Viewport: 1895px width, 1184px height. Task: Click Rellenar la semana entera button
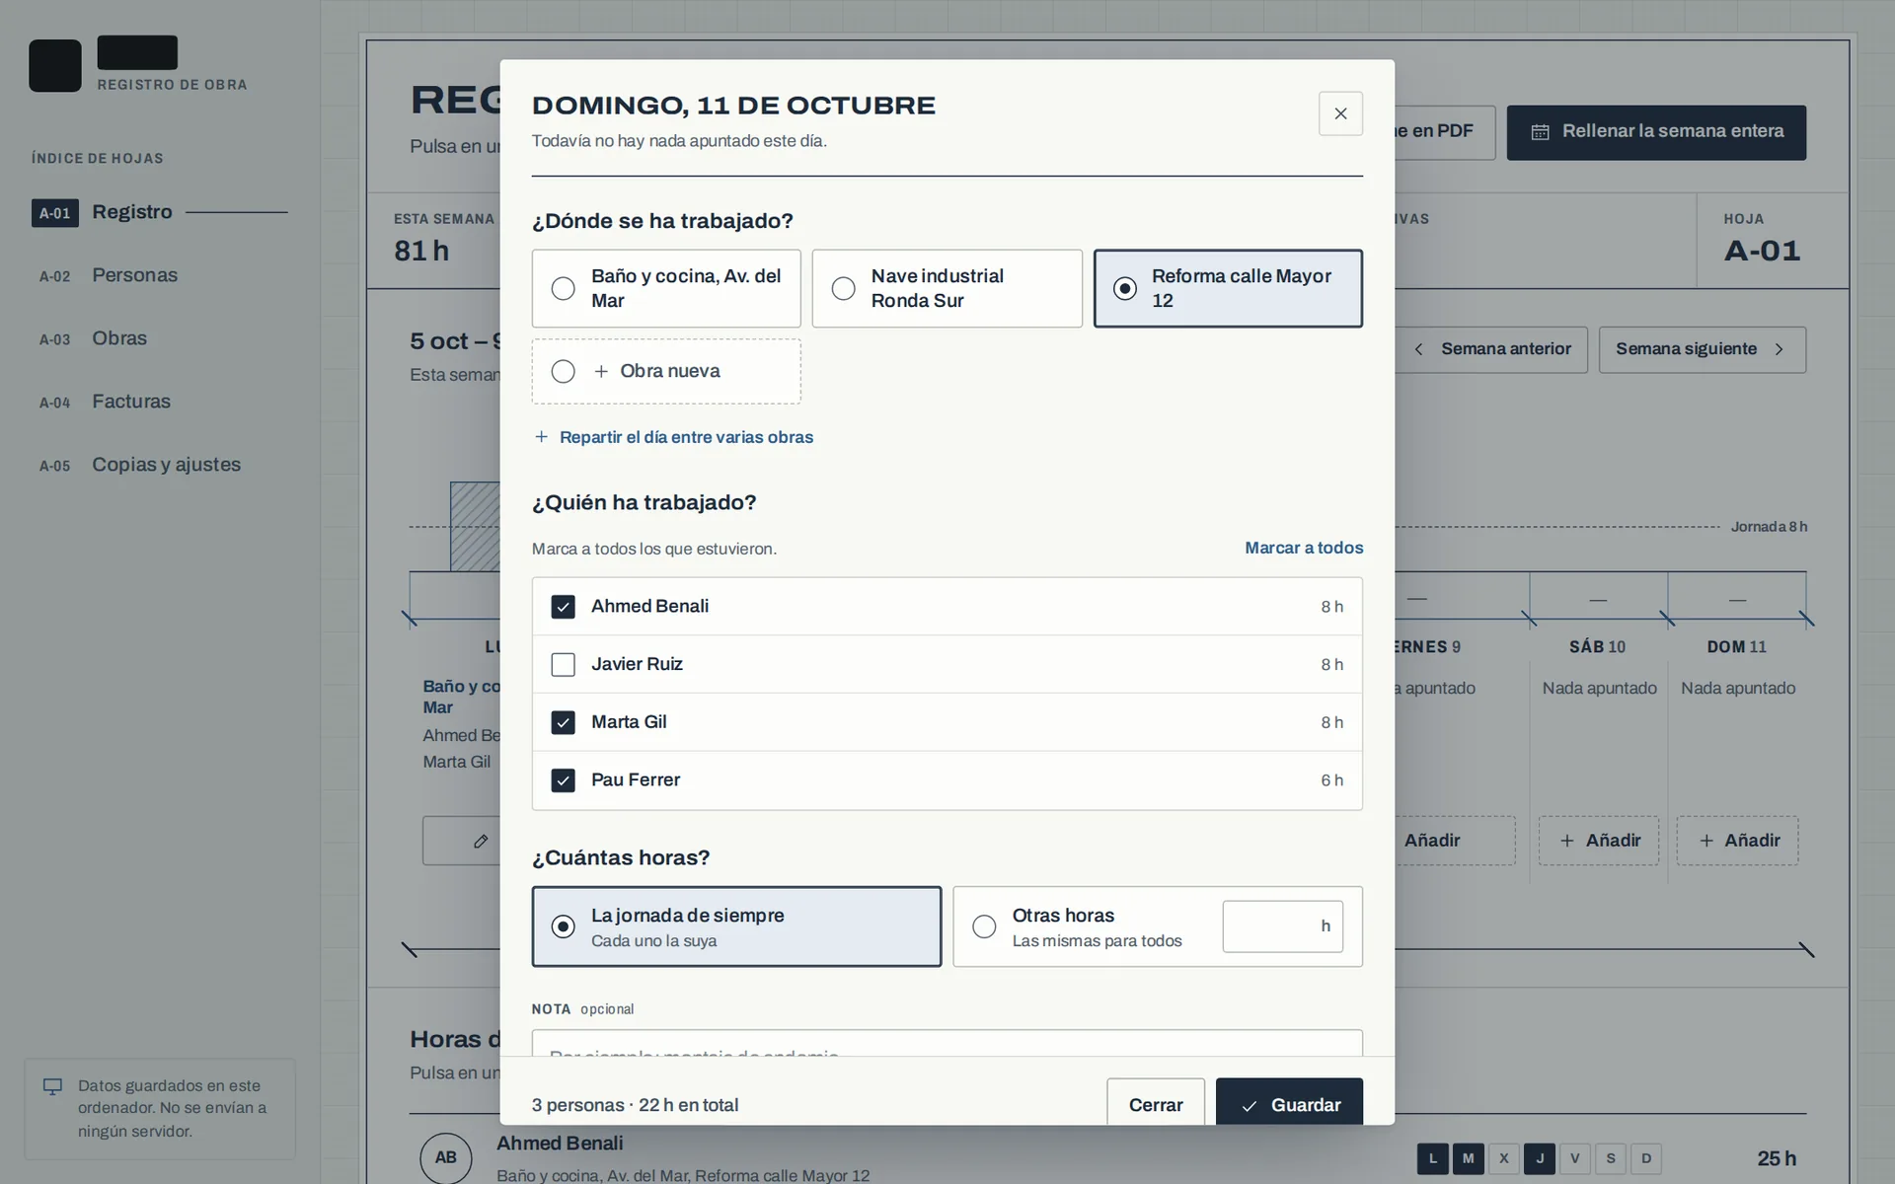coord(1656,132)
